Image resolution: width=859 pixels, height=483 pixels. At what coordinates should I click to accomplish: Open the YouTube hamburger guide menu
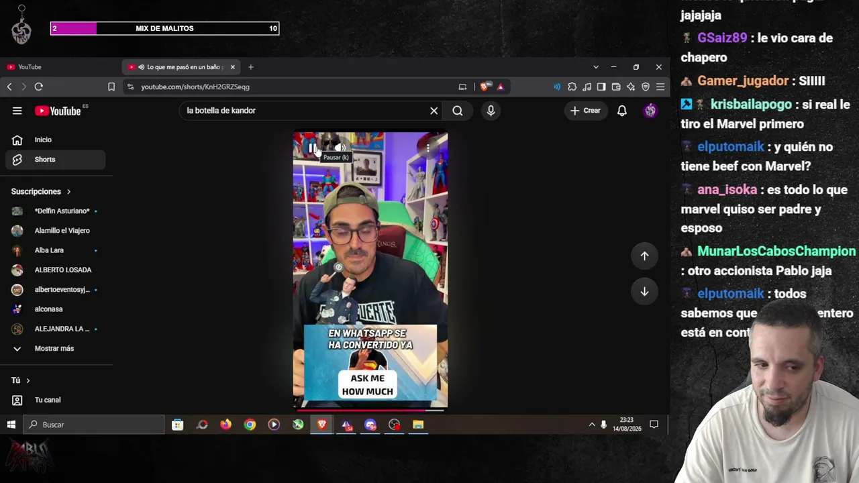tap(17, 111)
